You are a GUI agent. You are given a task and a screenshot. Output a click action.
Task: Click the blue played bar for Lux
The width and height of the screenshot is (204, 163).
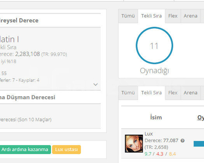pos(199,144)
